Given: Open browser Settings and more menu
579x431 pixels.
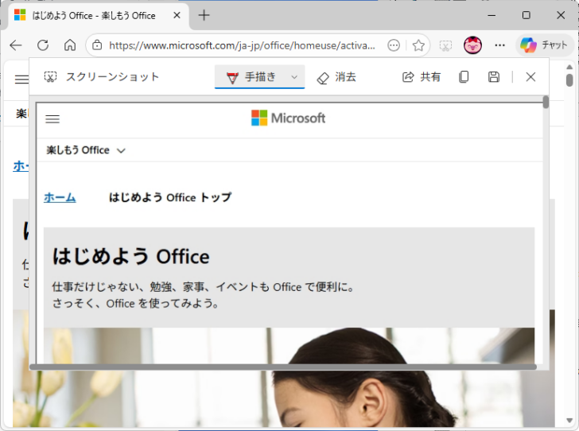Looking at the screenshot, I should [499, 45].
